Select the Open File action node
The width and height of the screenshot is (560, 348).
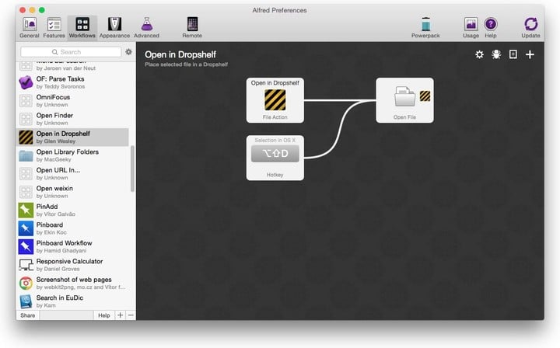(404, 99)
